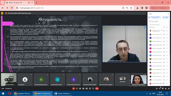Screen dimensions: 171x96
Task: Switch to the programa-105 Chrome taskbar window
Action: 23,94
